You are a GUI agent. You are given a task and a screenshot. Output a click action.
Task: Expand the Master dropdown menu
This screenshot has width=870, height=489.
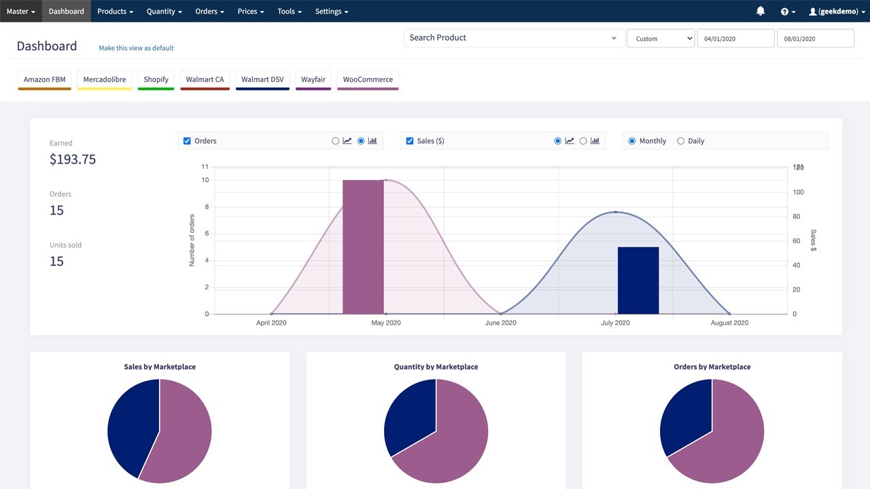(x=20, y=11)
